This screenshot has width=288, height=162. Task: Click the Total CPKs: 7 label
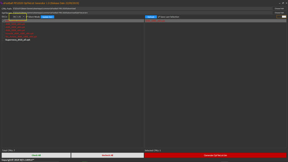[x=8, y=150]
